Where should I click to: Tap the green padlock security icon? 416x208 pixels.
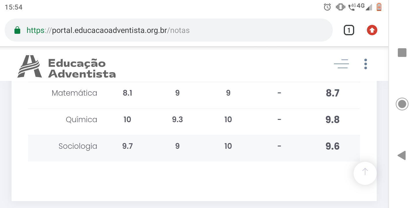tap(17, 30)
